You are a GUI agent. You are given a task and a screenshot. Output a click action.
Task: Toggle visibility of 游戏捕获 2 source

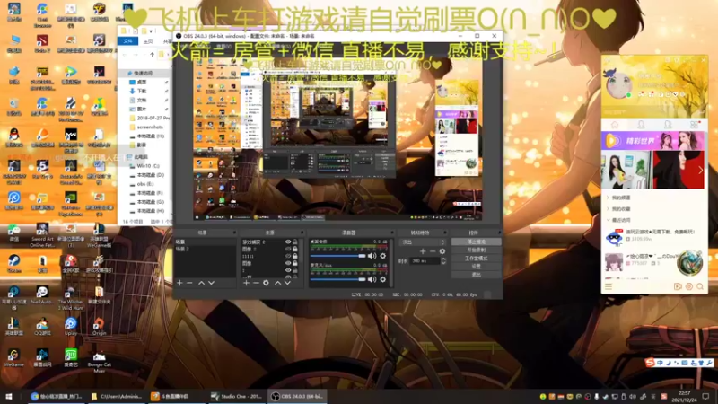[288, 242]
